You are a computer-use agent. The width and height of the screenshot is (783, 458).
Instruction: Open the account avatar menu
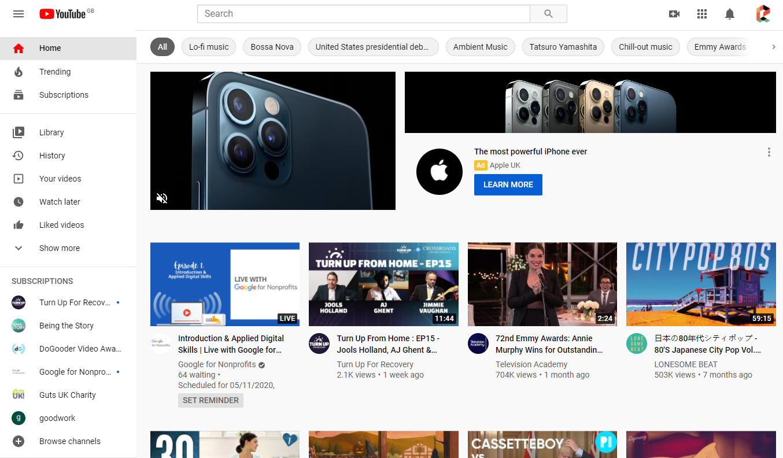pos(763,14)
